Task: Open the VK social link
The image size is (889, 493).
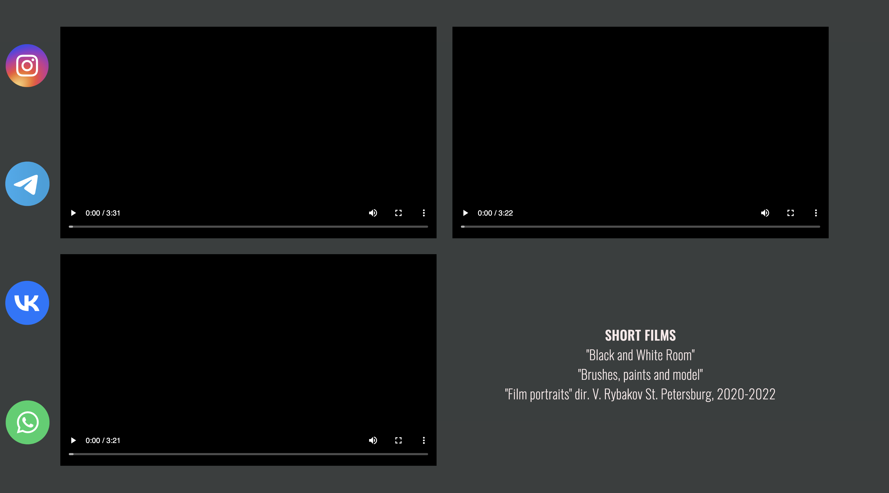Action: pos(27,303)
